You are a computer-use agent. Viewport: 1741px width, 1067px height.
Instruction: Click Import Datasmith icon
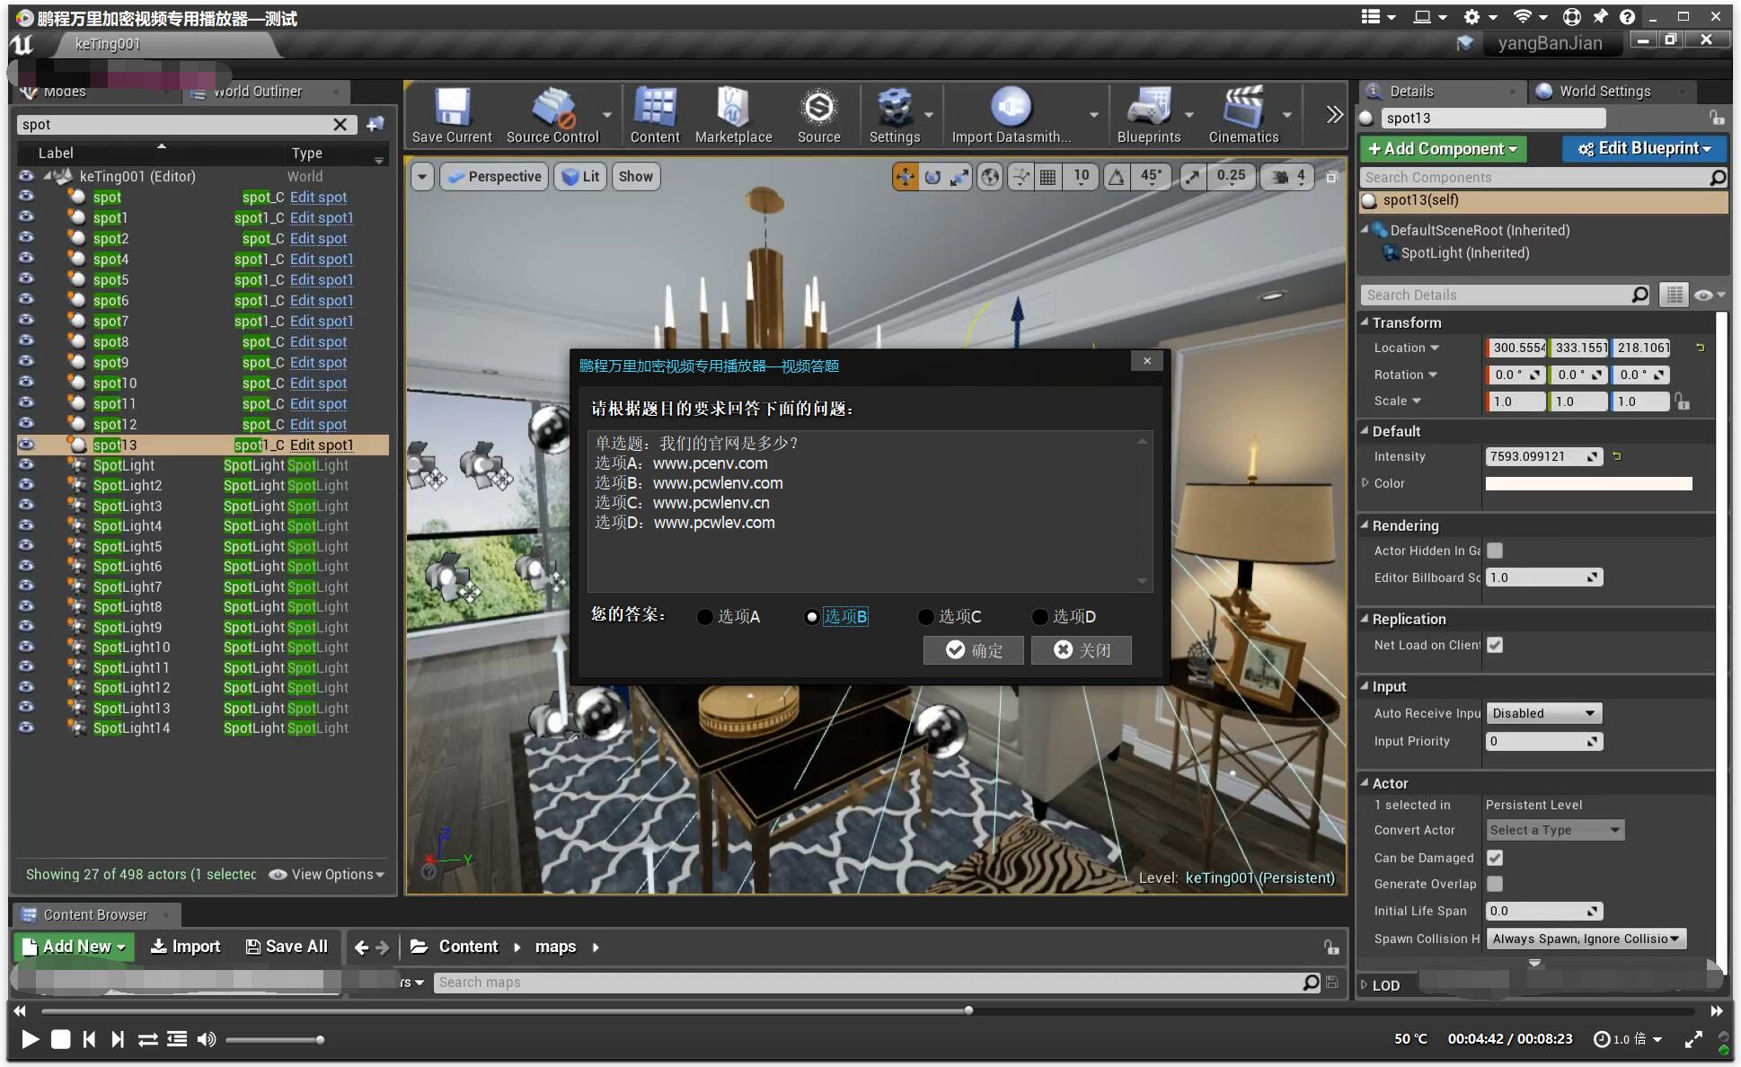pyautogui.click(x=1012, y=116)
